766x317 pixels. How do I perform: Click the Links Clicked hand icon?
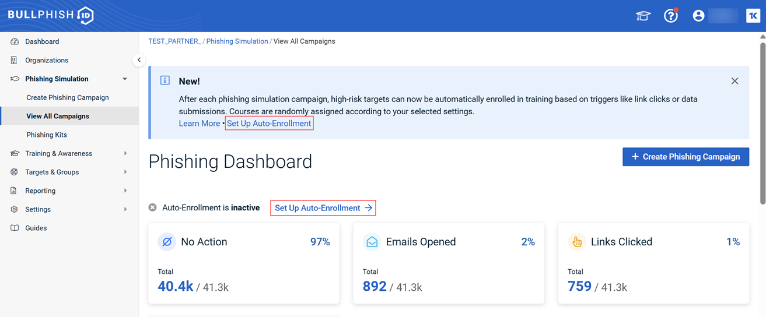pyautogui.click(x=577, y=242)
